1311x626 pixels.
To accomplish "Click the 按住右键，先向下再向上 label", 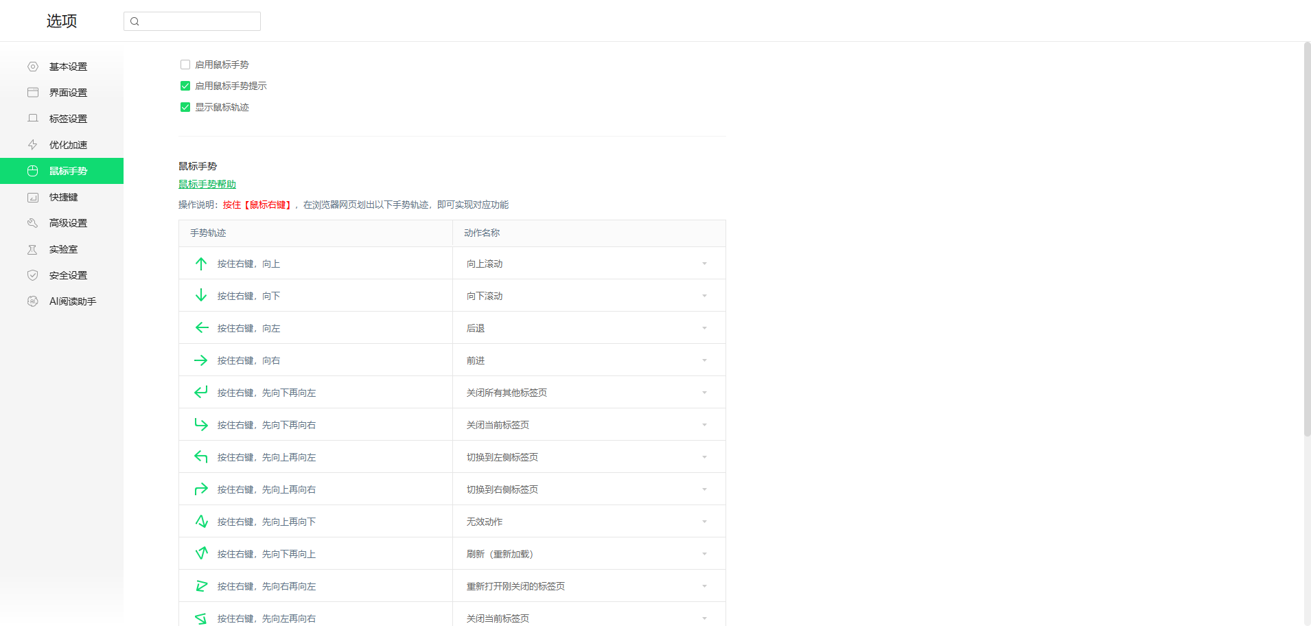I will coord(266,554).
